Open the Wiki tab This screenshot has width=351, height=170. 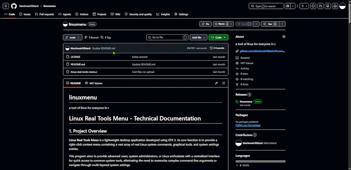click(x=115, y=14)
